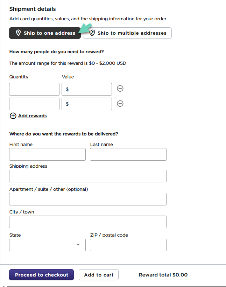Focus the first Quantity field
Viewport: 226px width, 287px height.
tap(34, 89)
